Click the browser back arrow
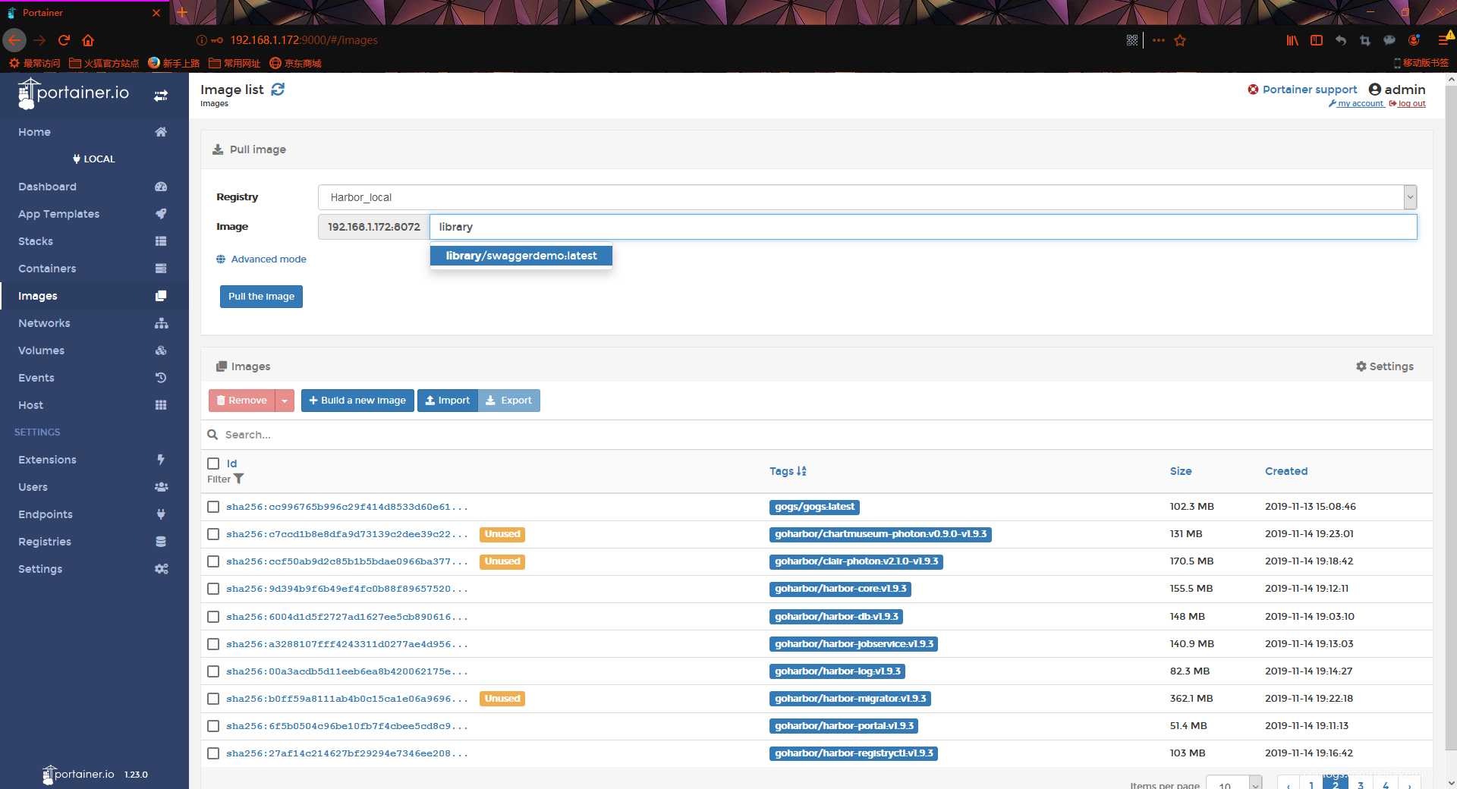 pos(14,40)
